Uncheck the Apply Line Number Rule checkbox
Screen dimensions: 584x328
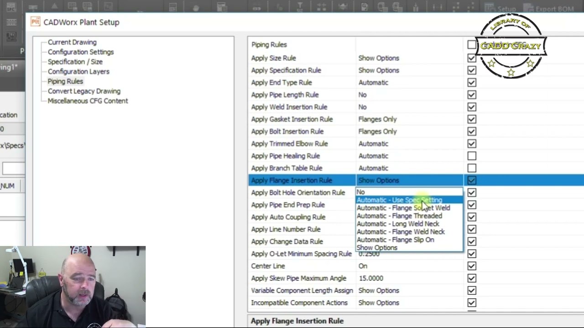(x=472, y=229)
